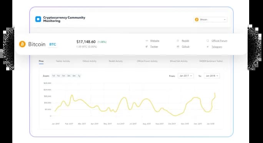Click the Feb 2017 x-axis label

click(x=69, y=124)
